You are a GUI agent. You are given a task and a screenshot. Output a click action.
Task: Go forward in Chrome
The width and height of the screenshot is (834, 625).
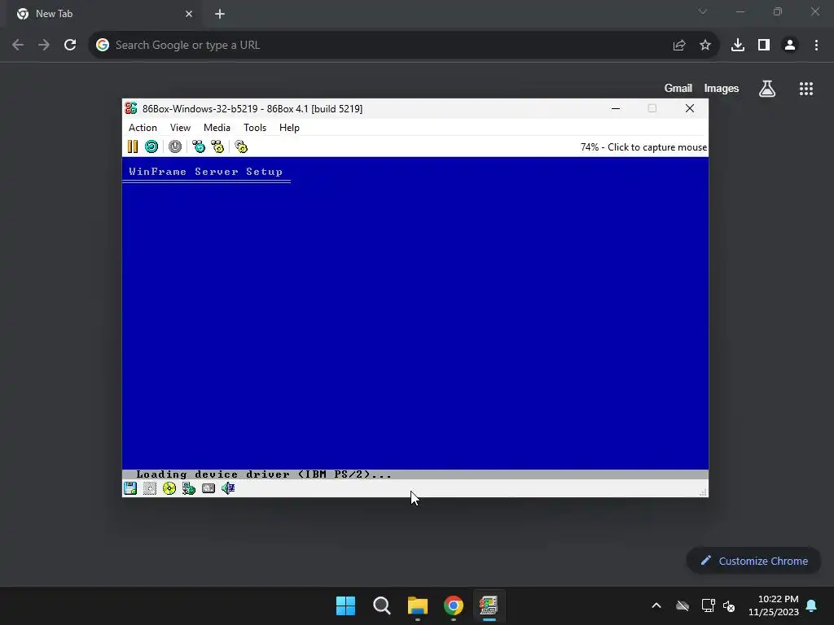[44, 45]
